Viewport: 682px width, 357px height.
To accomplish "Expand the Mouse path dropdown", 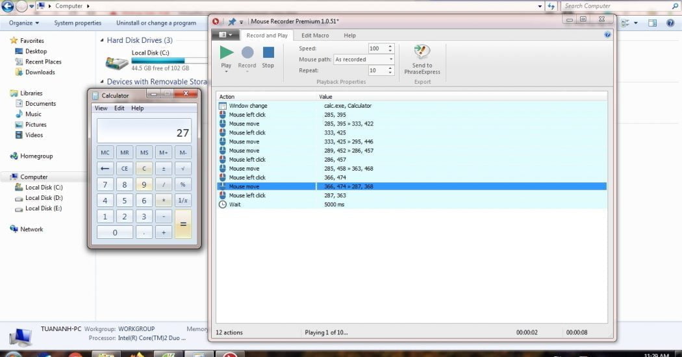I will coord(390,60).
